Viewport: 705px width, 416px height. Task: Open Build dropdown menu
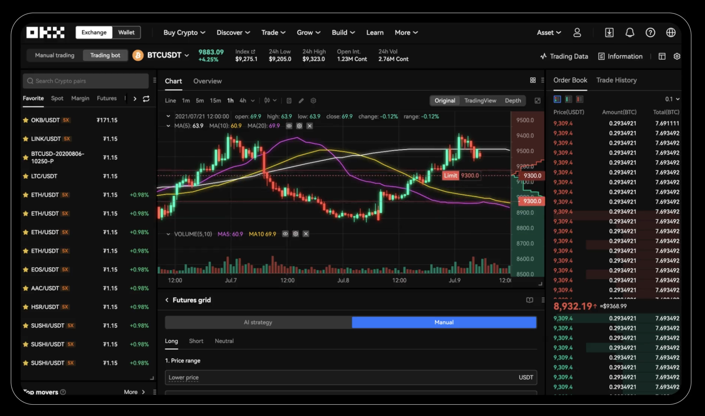coord(343,32)
